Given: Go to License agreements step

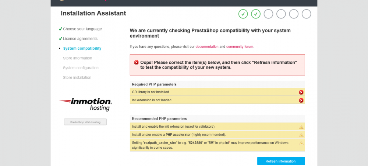Looking at the screenshot, I should (80, 39).
